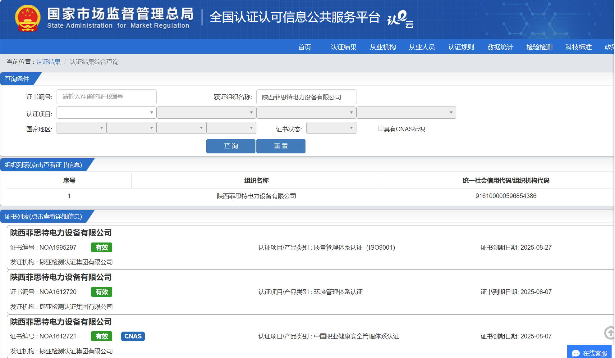Click 统一社会信用代码/组织机构代码 column header
The width and height of the screenshot is (615, 358).
[x=506, y=180]
